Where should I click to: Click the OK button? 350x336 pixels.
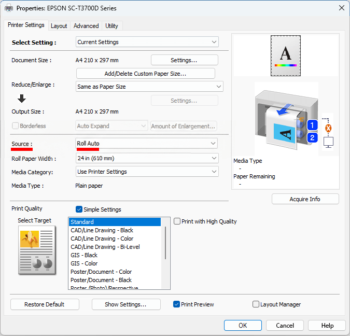click(x=243, y=325)
